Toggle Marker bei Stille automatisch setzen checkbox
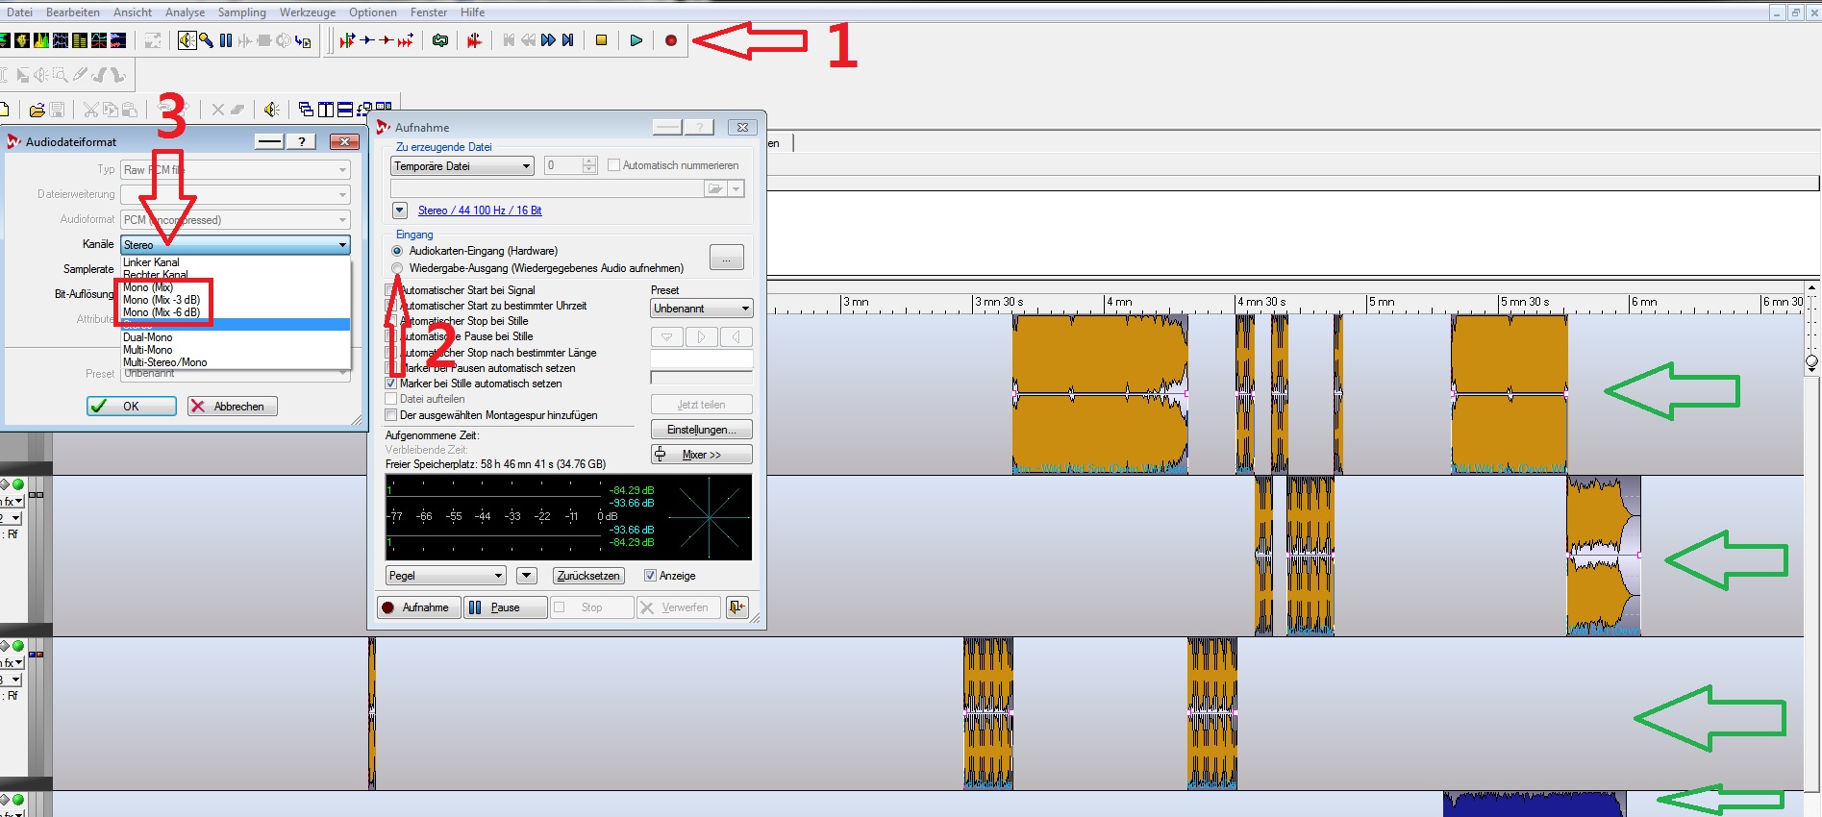 pos(391,384)
